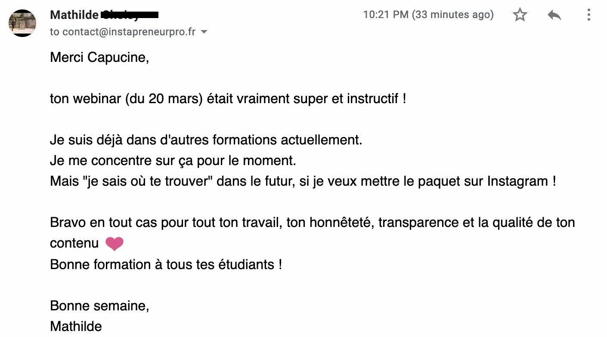Click the greeting line Merci Capucine
Viewport: 607px width, 337px height.
tap(99, 58)
